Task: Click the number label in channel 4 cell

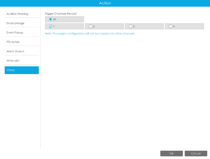Action: pos(174,26)
